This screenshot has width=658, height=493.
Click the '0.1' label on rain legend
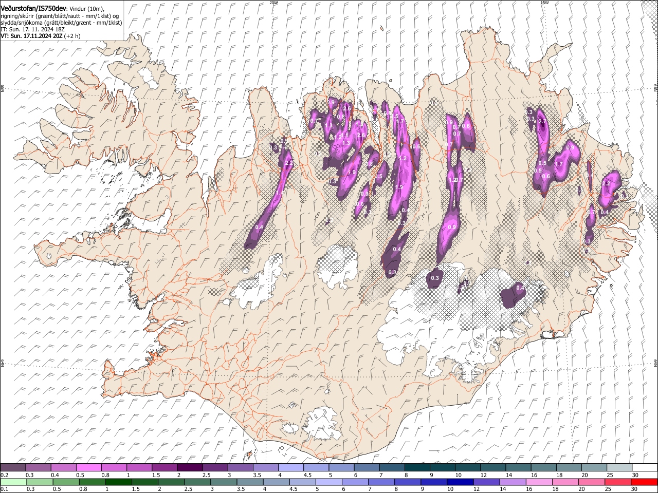[4, 489]
